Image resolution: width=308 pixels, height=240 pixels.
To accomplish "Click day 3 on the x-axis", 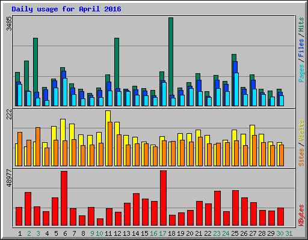I will tap(38, 233).
